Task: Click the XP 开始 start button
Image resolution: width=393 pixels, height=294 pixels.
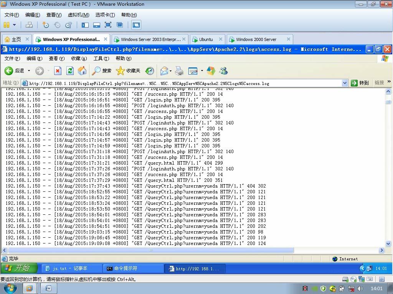Action: click(19, 268)
